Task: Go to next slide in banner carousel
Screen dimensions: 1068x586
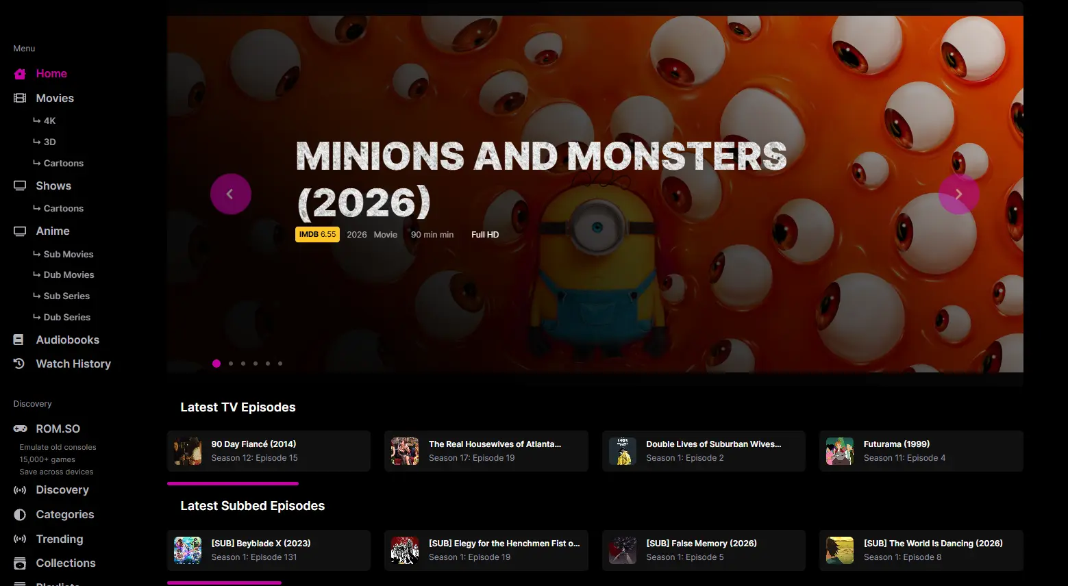Action: point(958,194)
